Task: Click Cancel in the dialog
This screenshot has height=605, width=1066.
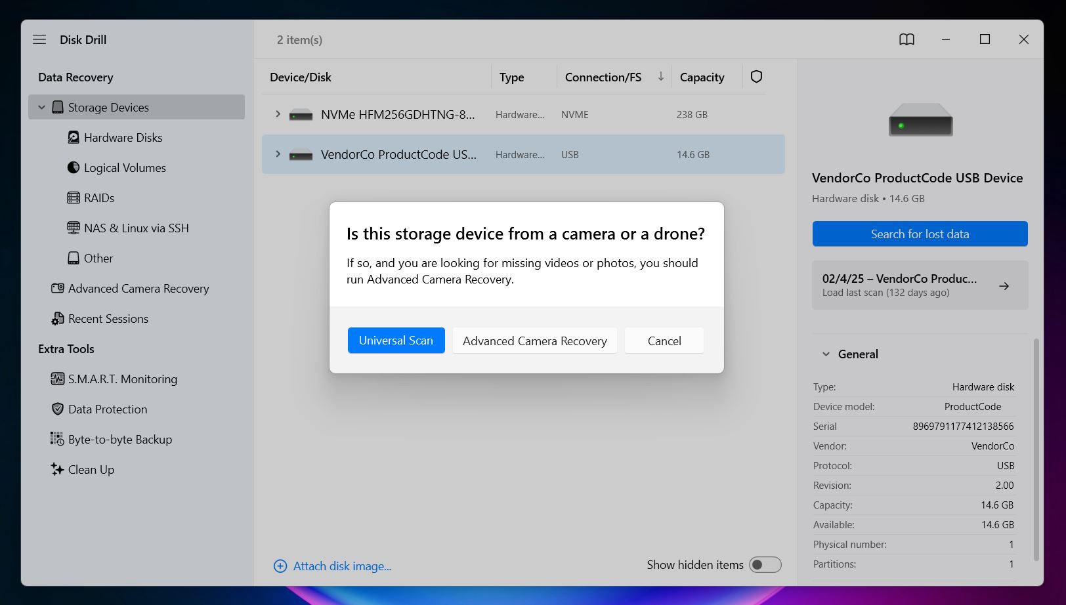Action: (x=664, y=341)
